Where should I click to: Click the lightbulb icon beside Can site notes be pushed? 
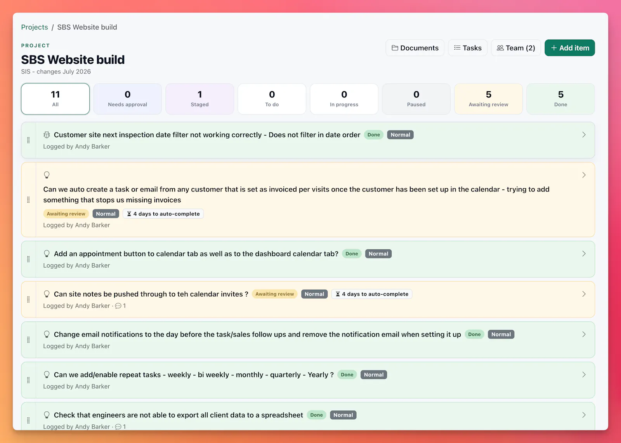tap(47, 294)
